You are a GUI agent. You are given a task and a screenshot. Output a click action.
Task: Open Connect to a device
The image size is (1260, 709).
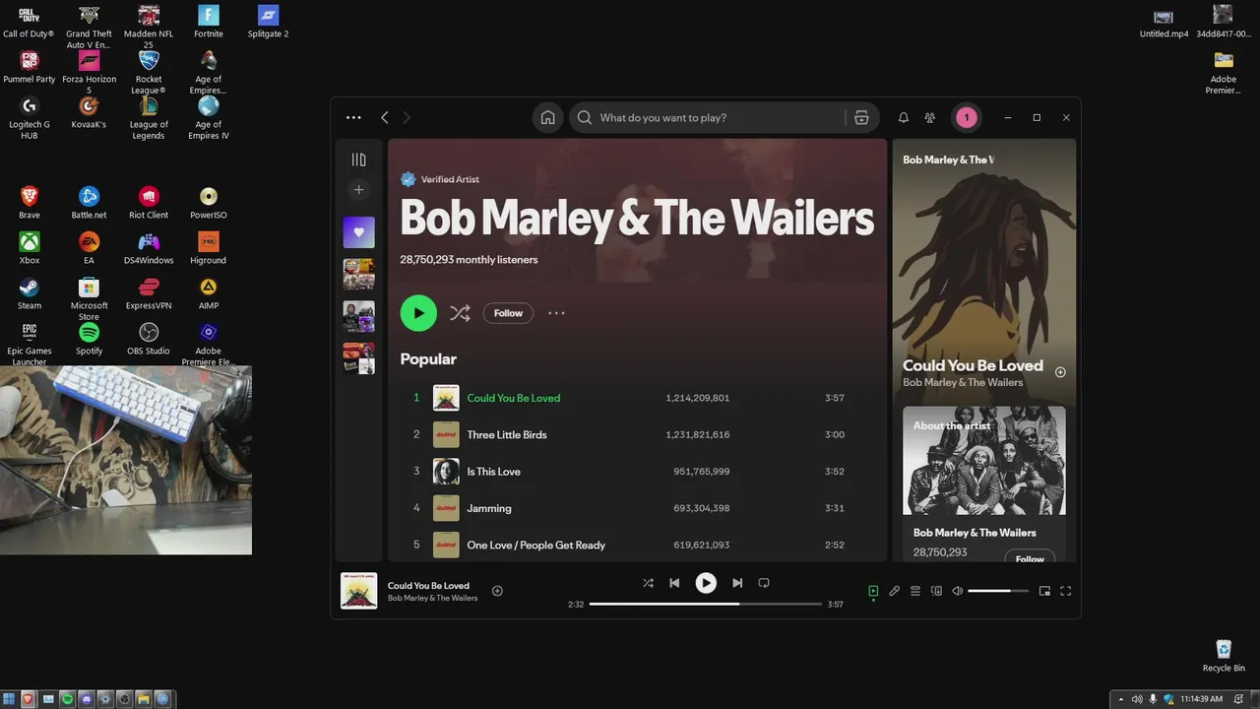point(936,591)
